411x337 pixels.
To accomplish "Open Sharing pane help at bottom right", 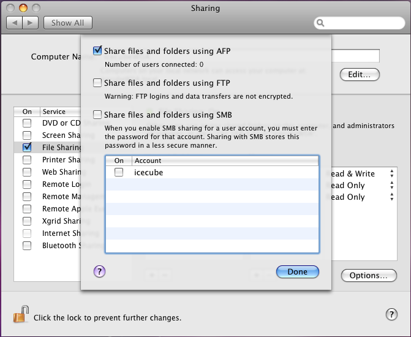I will (391, 314).
